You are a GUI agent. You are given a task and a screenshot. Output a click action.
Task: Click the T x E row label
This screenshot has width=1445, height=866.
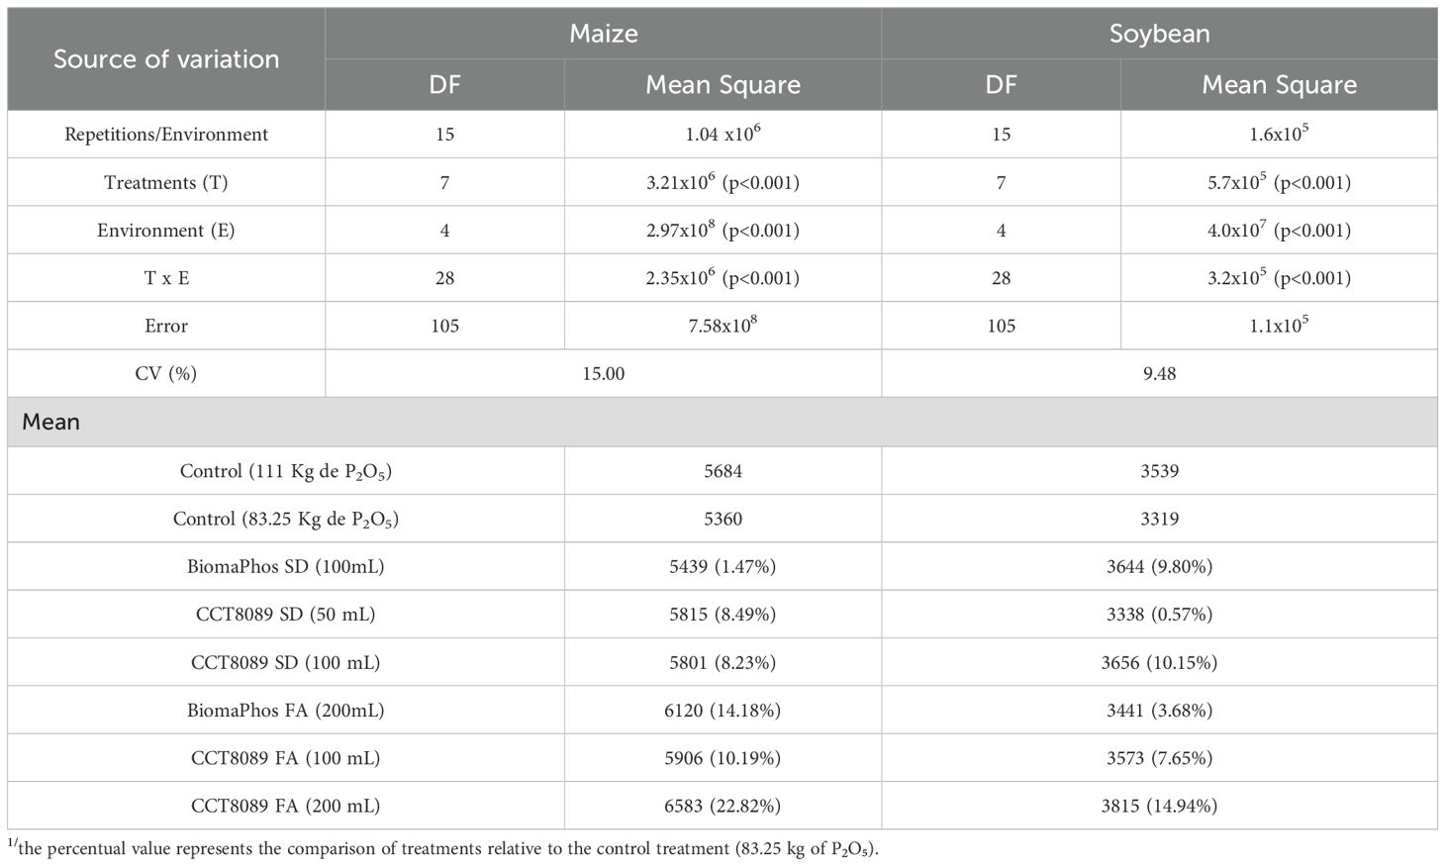tap(166, 278)
